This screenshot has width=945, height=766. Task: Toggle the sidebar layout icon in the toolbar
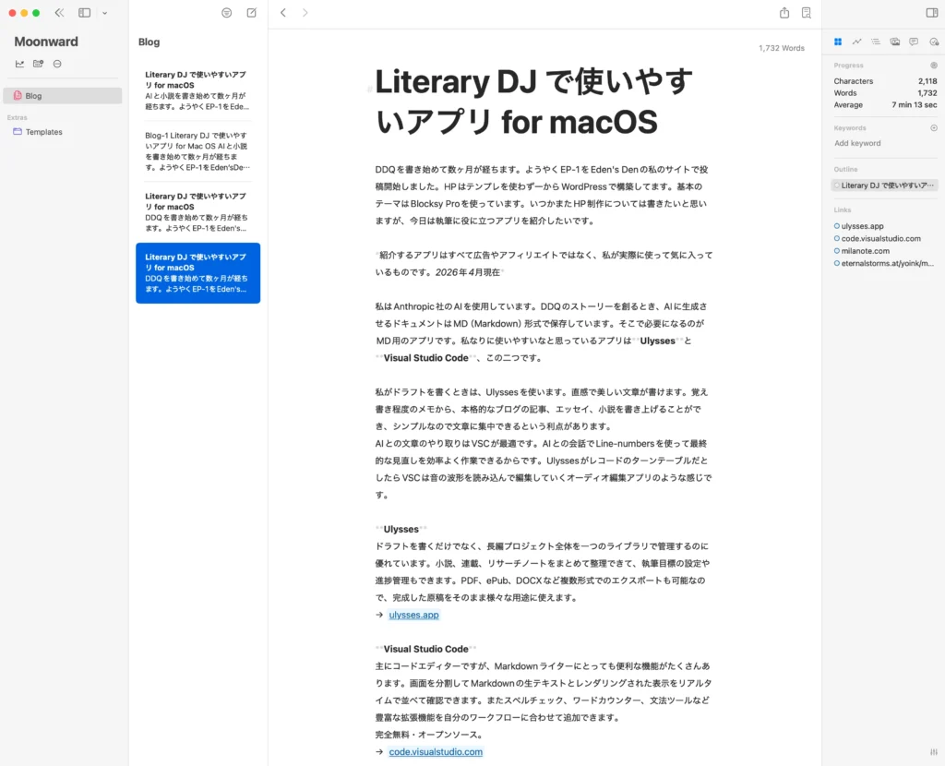84,12
